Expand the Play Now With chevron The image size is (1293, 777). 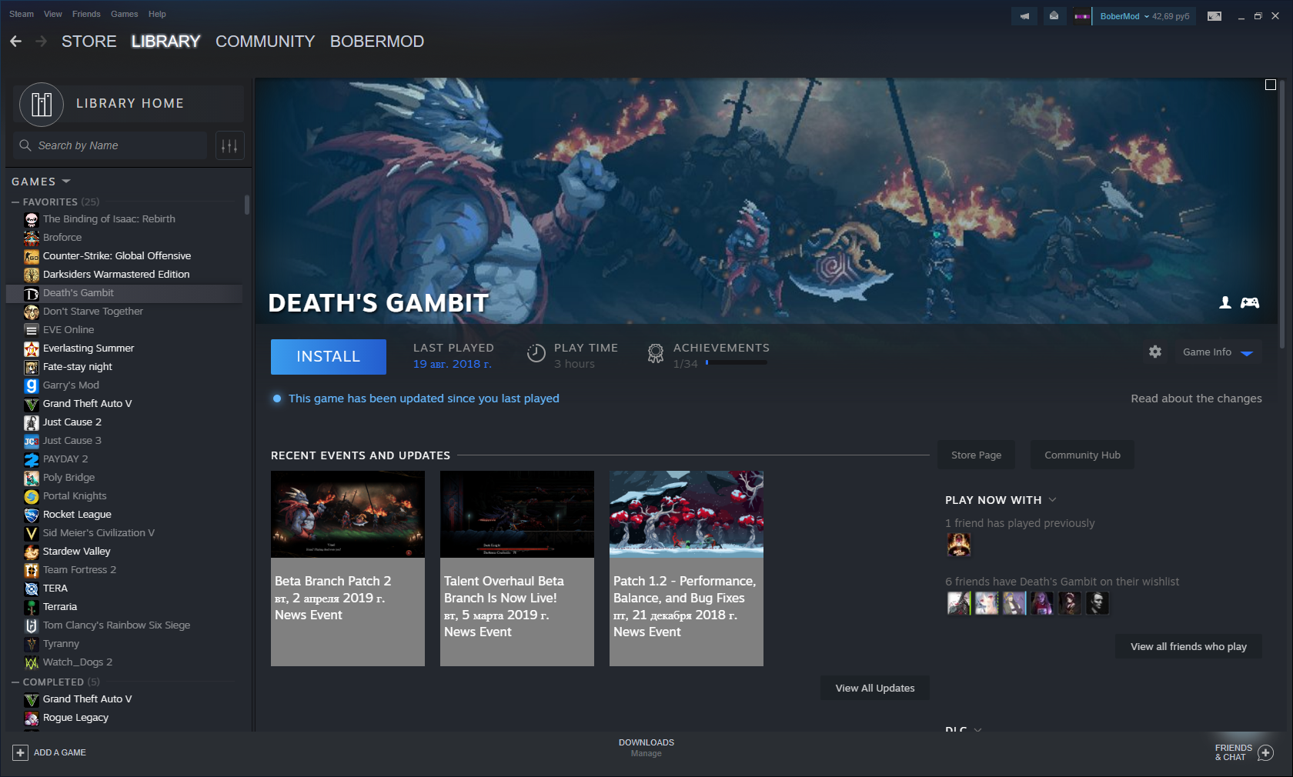[x=1053, y=500]
